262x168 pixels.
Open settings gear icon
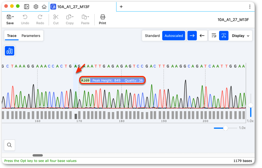36,7
